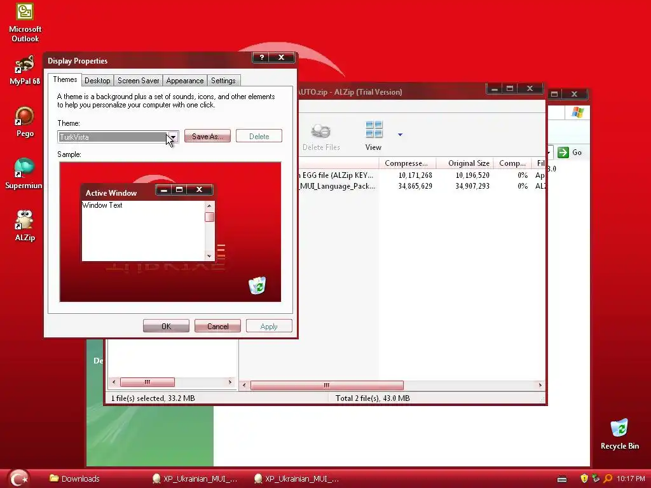Click the ALZip file list horizontal scrollbar thumb

pos(327,385)
